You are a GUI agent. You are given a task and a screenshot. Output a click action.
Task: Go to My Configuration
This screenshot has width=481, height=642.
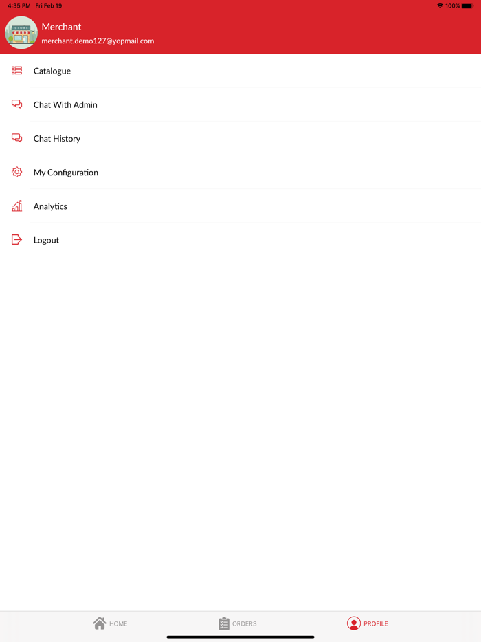[240, 173]
